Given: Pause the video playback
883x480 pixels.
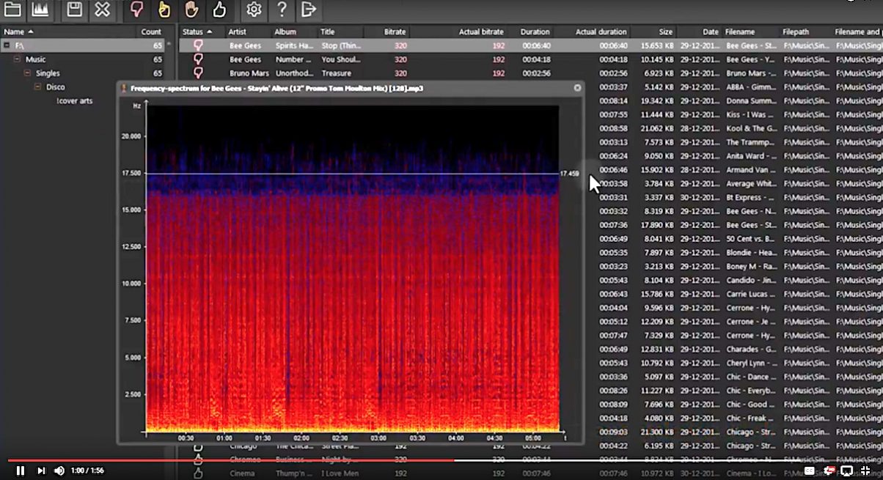Looking at the screenshot, I should click(x=21, y=470).
